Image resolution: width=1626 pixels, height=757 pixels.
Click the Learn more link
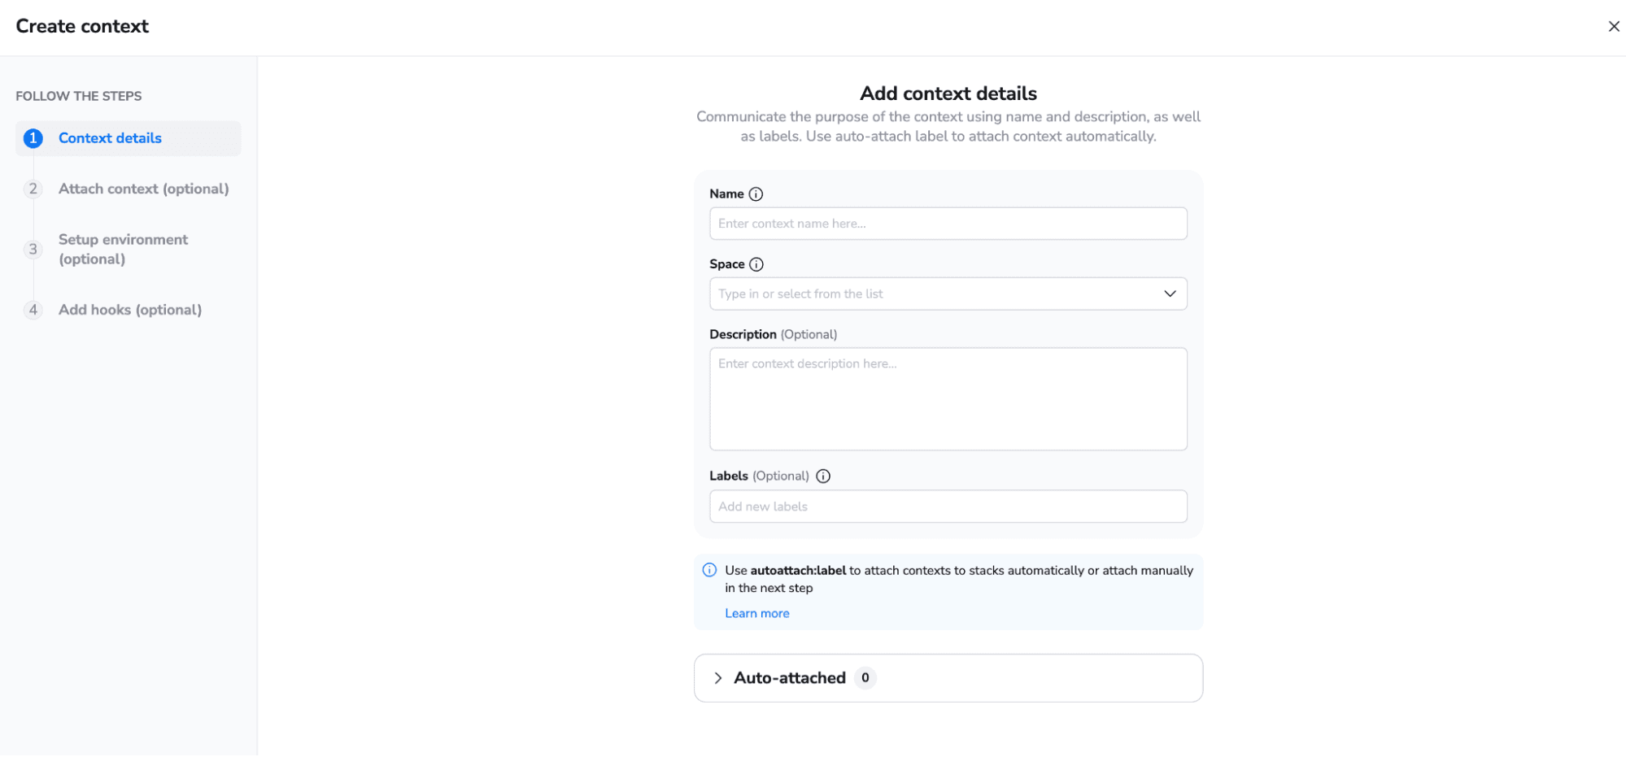tap(756, 613)
